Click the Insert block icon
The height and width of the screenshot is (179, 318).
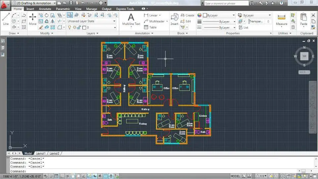174,19
